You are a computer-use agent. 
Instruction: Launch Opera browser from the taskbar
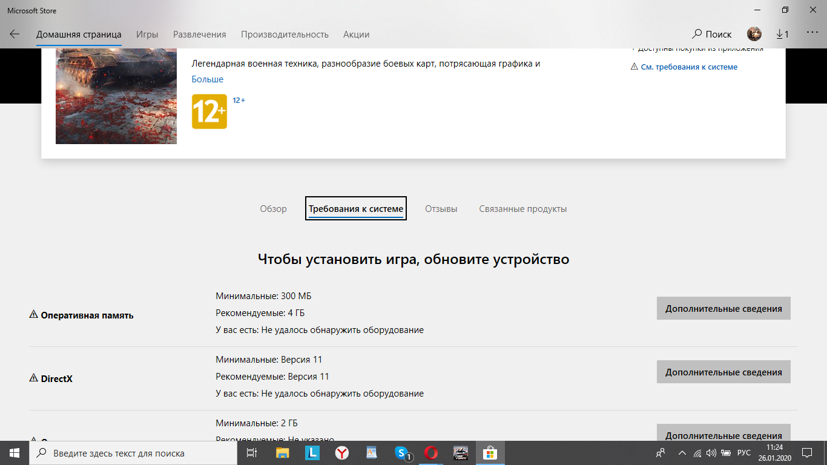click(x=431, y=453)
